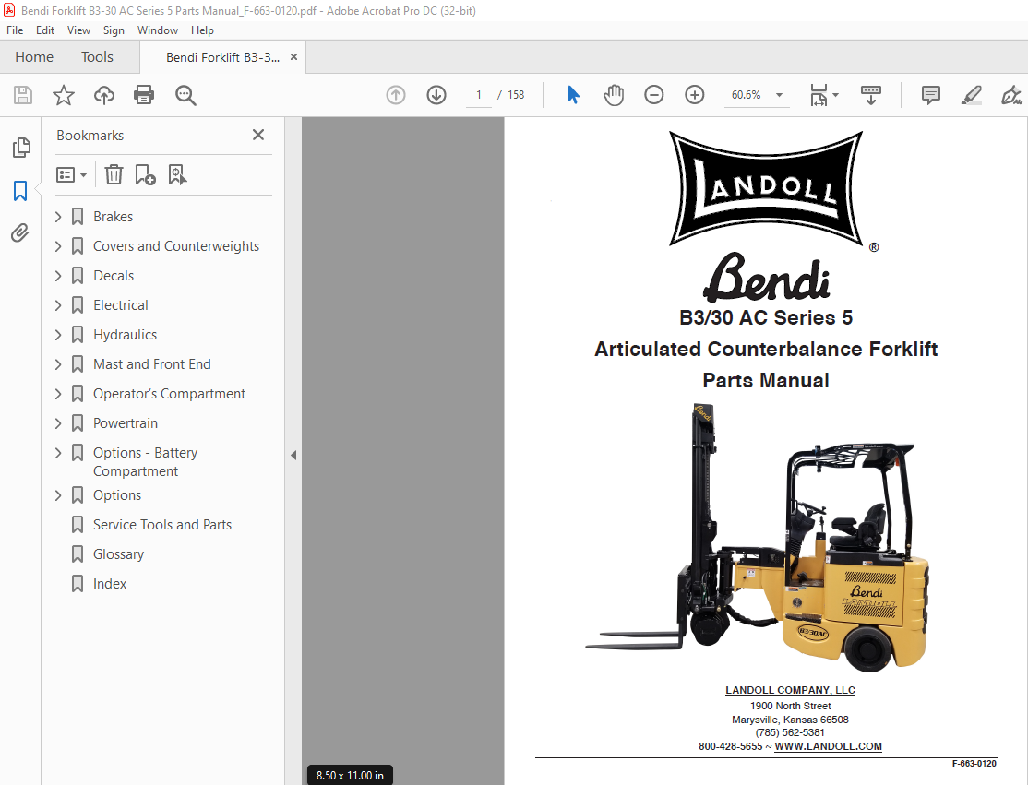Expand the Electrical bookmark

(58, 304)
